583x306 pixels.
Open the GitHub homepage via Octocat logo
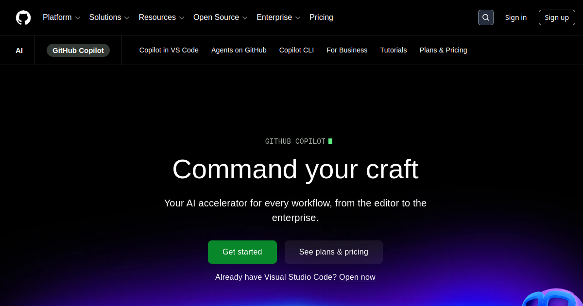(23, 17)
